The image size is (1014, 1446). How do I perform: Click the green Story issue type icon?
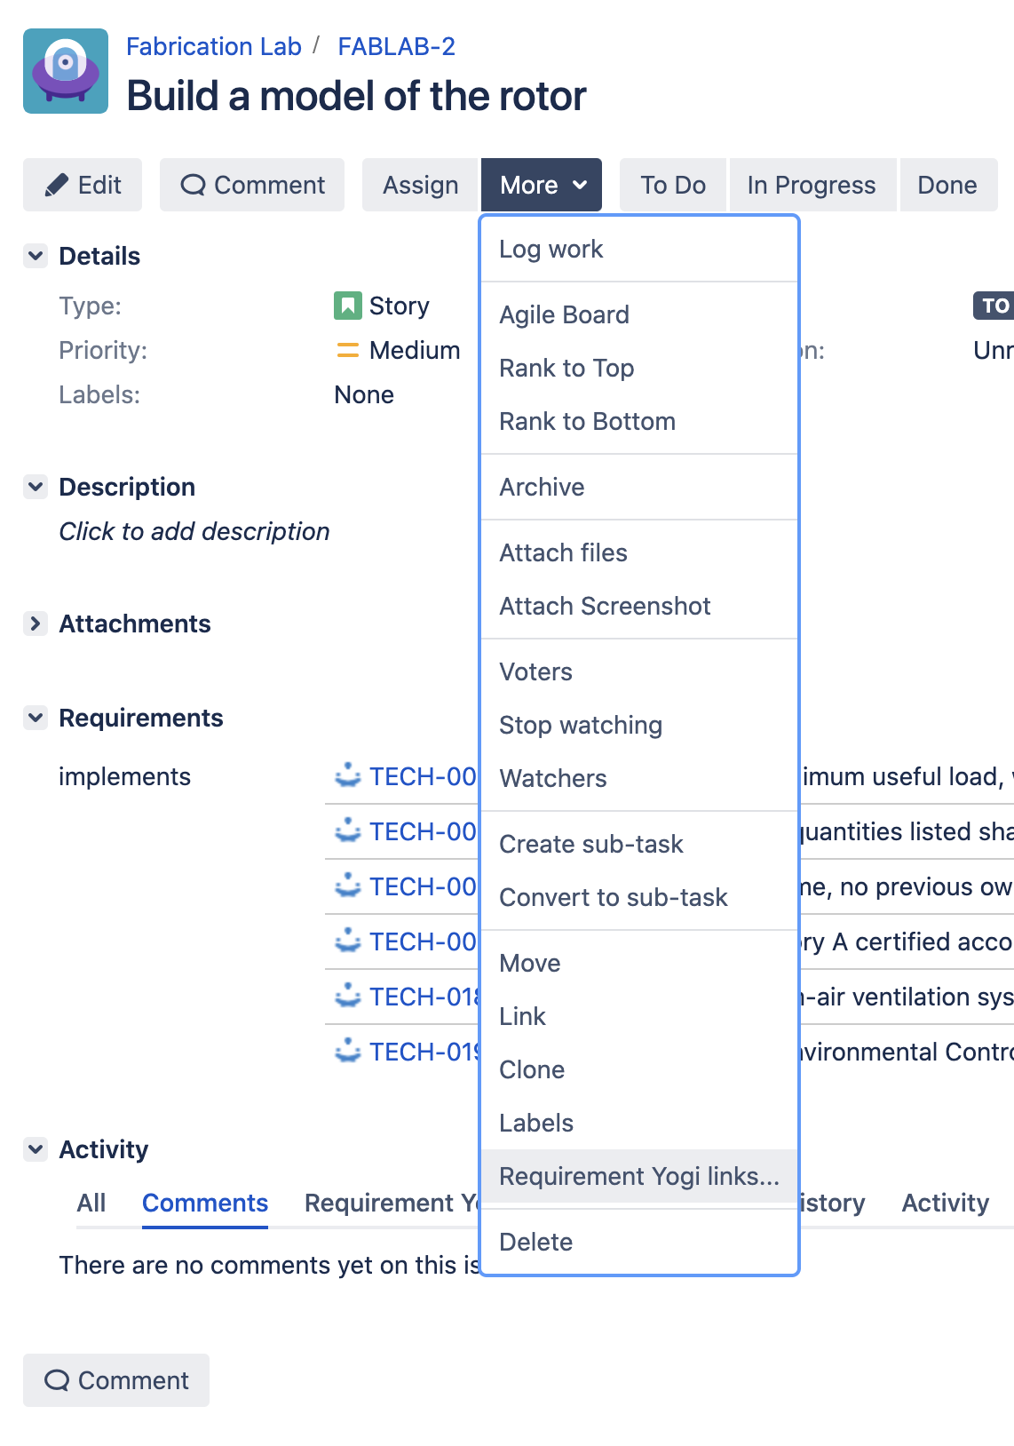tap(347, 306)
